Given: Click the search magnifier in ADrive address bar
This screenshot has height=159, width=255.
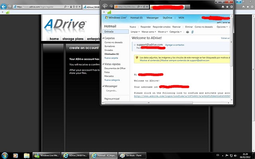Looking at the screenshot, I should click(x=65, y=7).
